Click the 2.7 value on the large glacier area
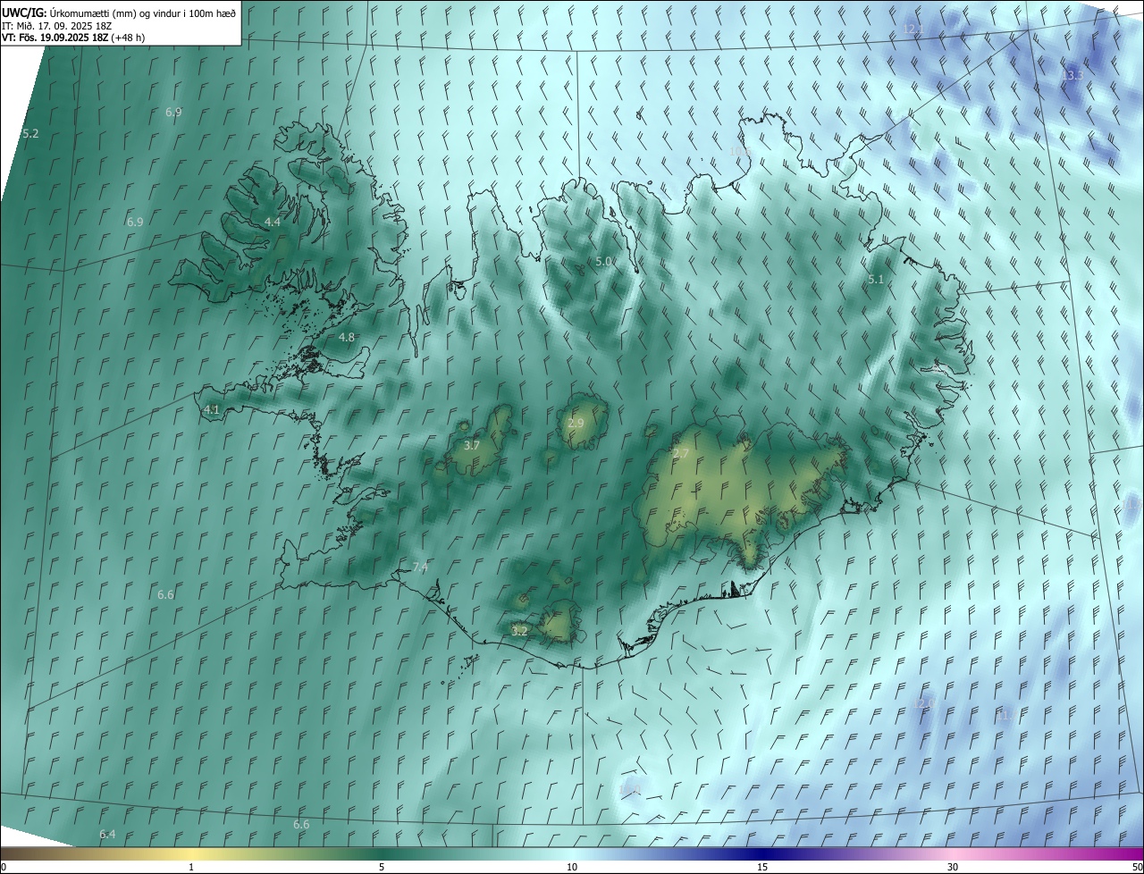The height and width of the screenshot is (874, 1144). [x=681, y=454]
